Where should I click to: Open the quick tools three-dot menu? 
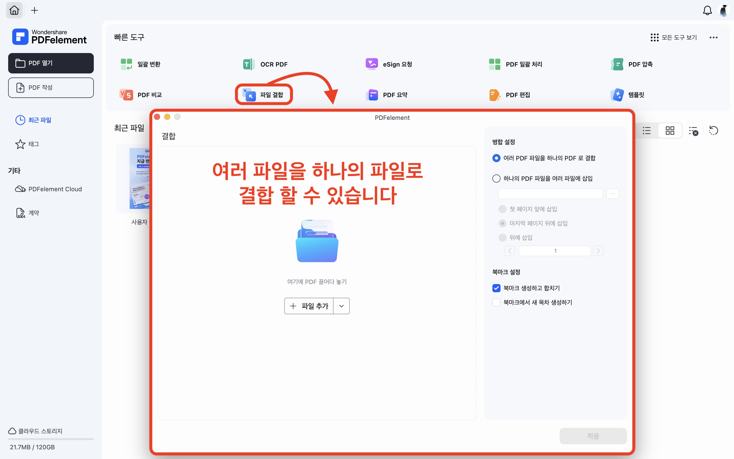coord(713,37)
